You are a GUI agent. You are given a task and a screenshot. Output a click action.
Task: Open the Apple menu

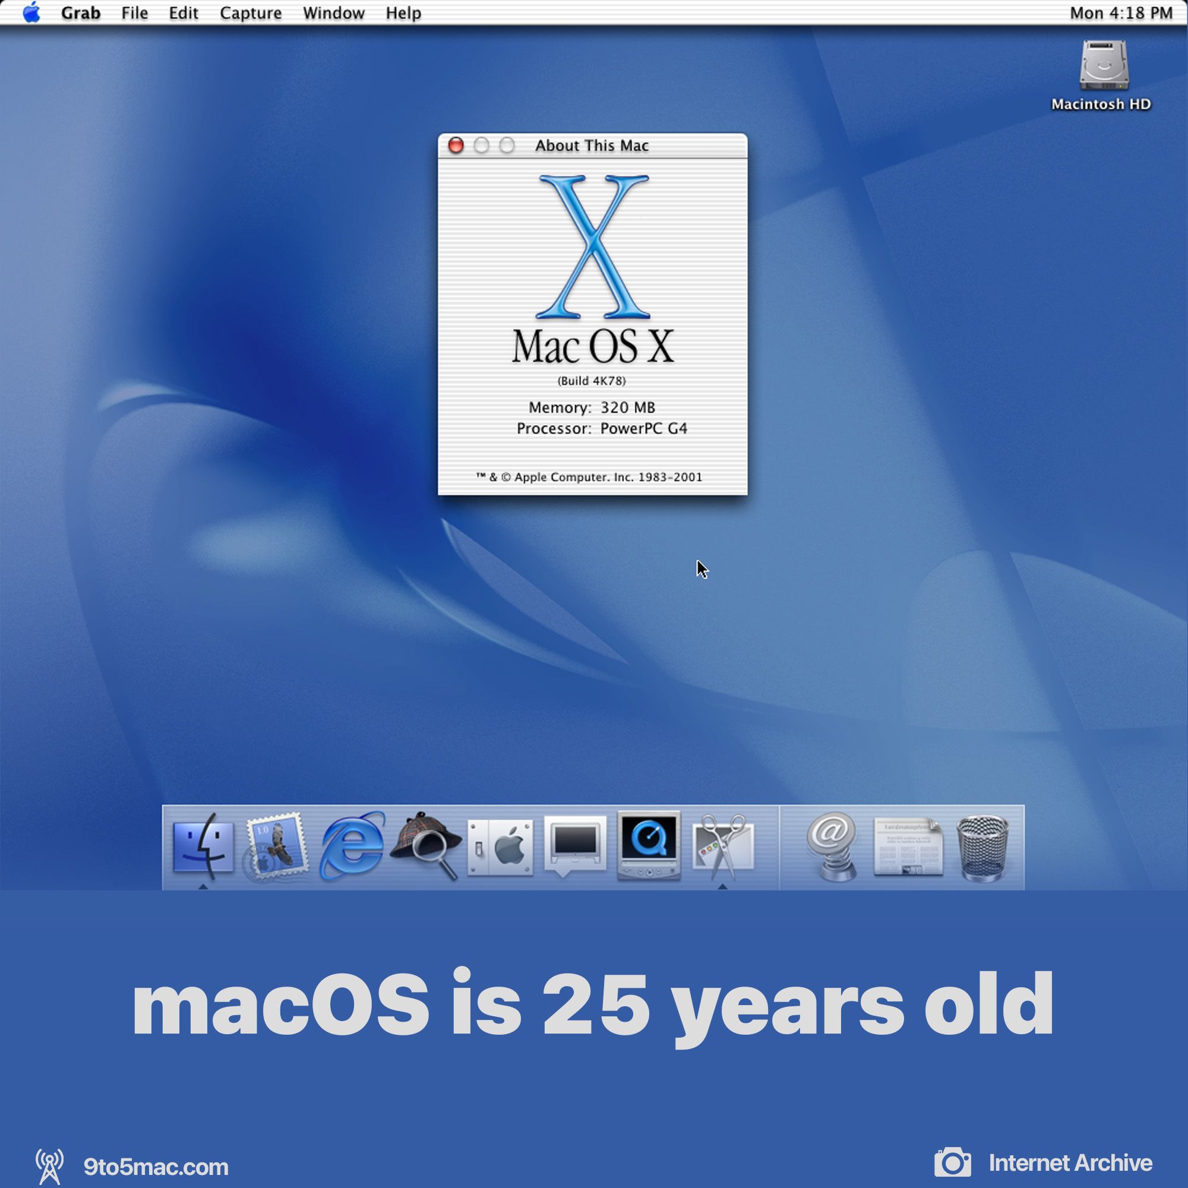coord(32,12)
